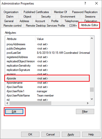Click the vertical scrollbar up arrow
Image resolution: width=102 pixels, height=139 pixels.
(x=92, y=38)
